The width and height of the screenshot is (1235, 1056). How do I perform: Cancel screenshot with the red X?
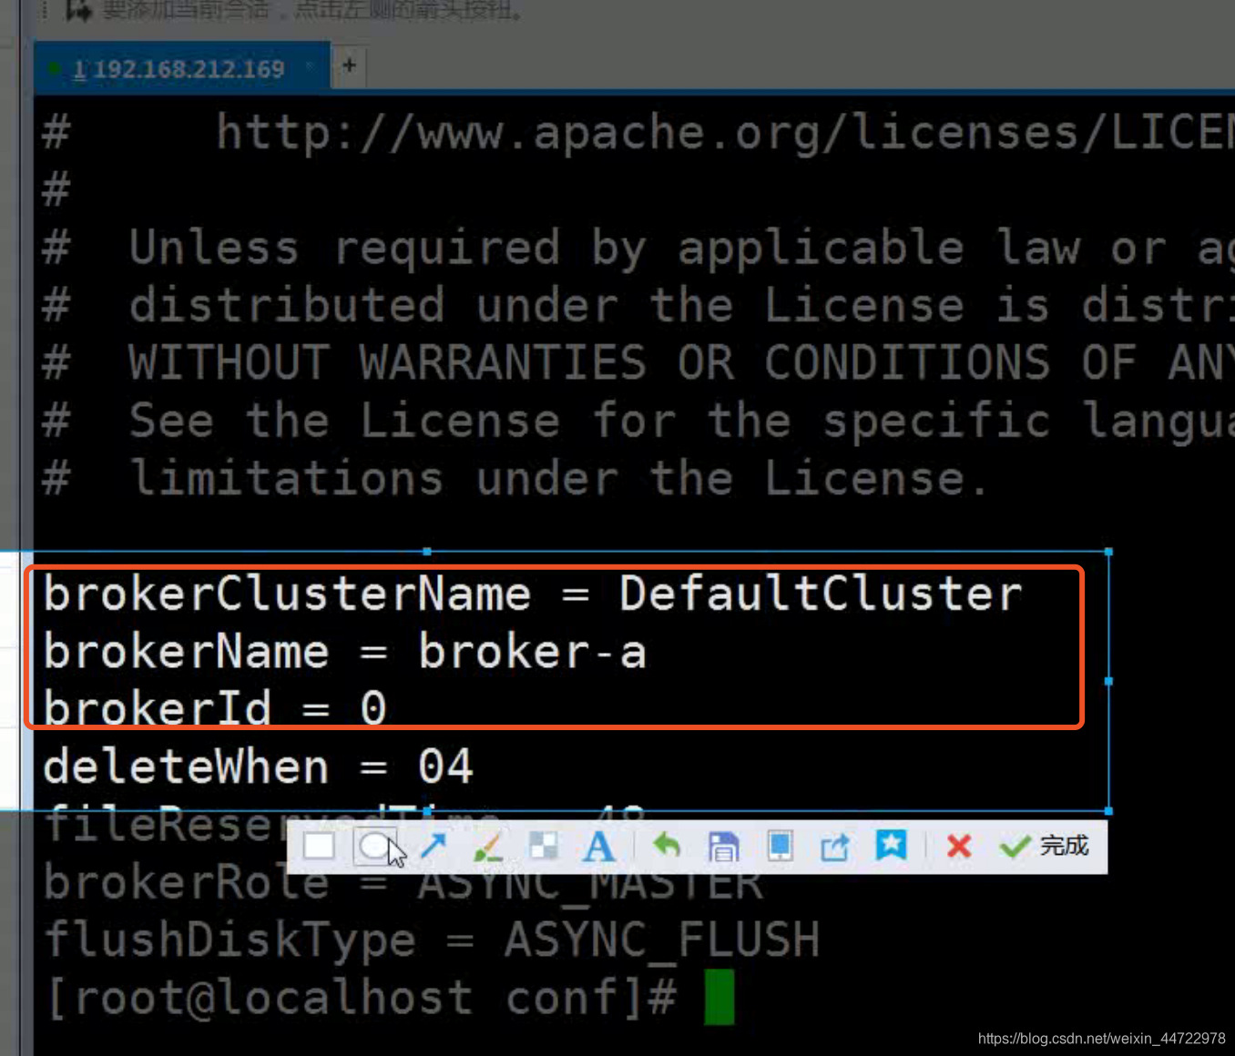click(x=958, y=847)
